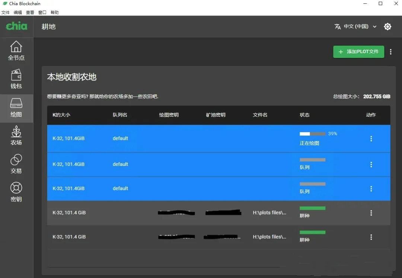Viewport: 402px width, 278px height.
Task: Open action menu for first queued plot
Action: click(x=371, y=165)
